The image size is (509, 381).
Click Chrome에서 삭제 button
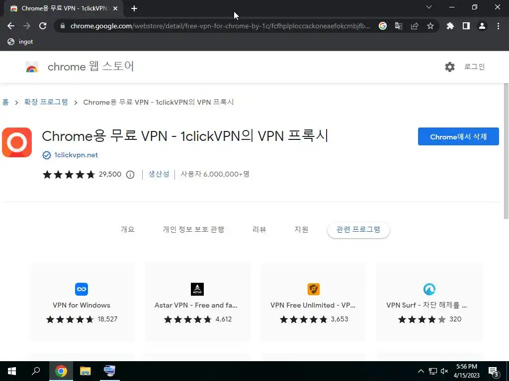pos(458,136)
